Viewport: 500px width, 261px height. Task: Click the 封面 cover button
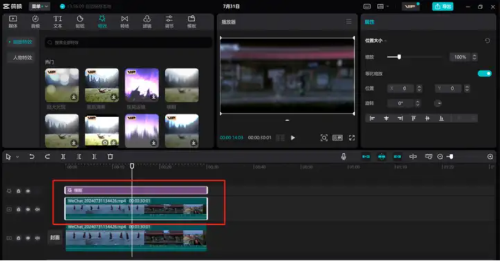55,238
